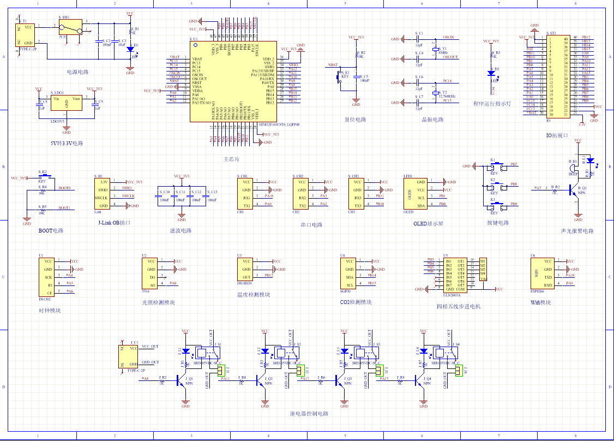614x441 pixels.
Task: Click the '串口电路' section label
Action: (x=312, y=225)
